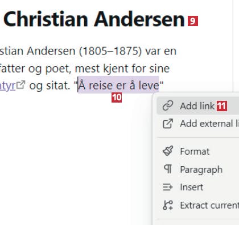Click the red badge numbered 11
This screenshot has width=239, height=225.
[x=222, y=106]
